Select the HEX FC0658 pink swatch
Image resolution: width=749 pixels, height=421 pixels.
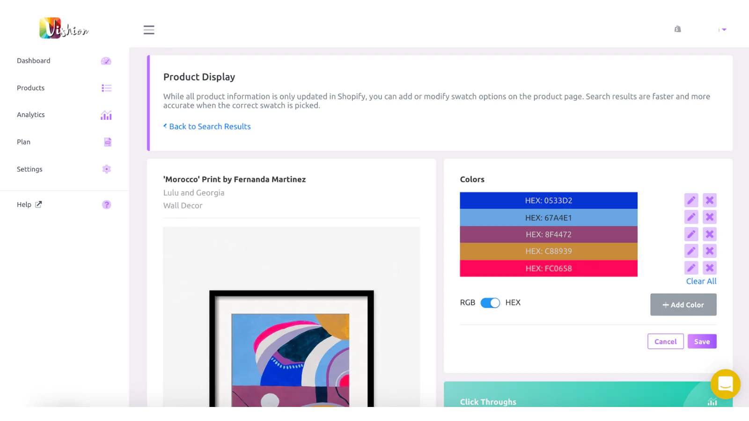point(549,269)
